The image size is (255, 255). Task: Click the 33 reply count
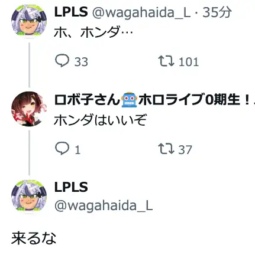[x=81, y=62]
